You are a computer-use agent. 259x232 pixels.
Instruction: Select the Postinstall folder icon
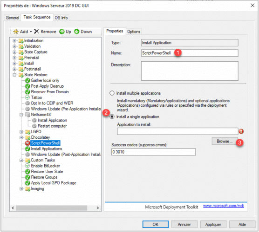coord(21,69)
